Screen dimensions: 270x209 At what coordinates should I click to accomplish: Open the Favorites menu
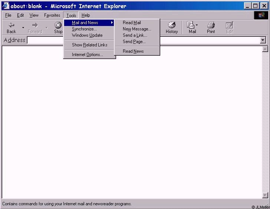[52, 15]
